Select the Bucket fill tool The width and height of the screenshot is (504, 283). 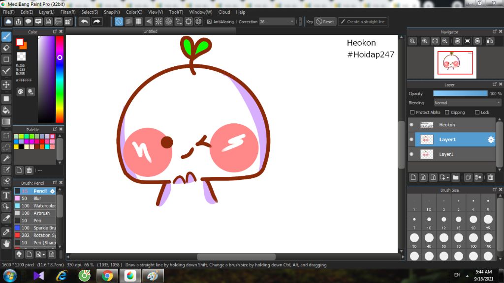[x=6, y=110]
